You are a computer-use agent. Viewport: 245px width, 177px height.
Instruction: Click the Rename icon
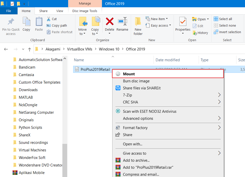[x=122, y=21]
